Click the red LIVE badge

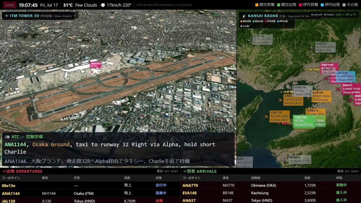tap(10, 5)
